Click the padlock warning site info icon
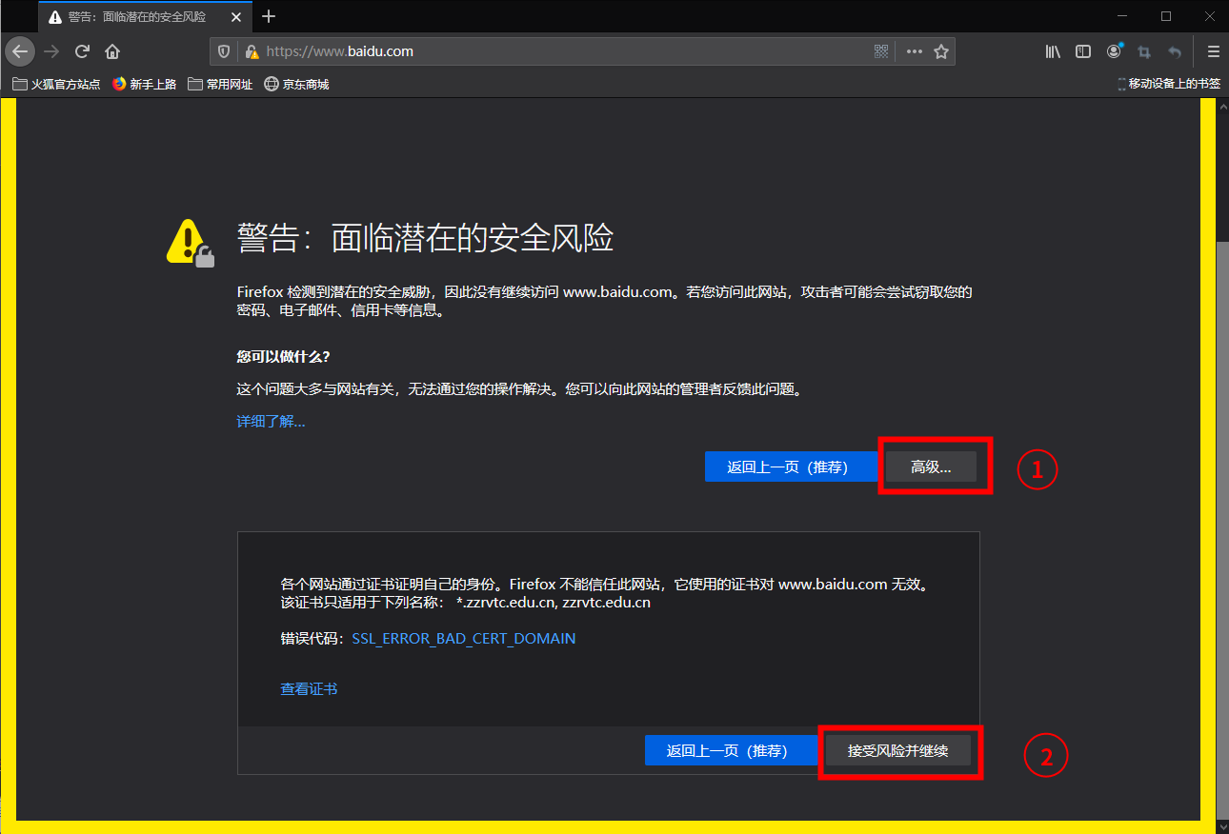Screen dimensions: 1229x834 coord(252,51)
